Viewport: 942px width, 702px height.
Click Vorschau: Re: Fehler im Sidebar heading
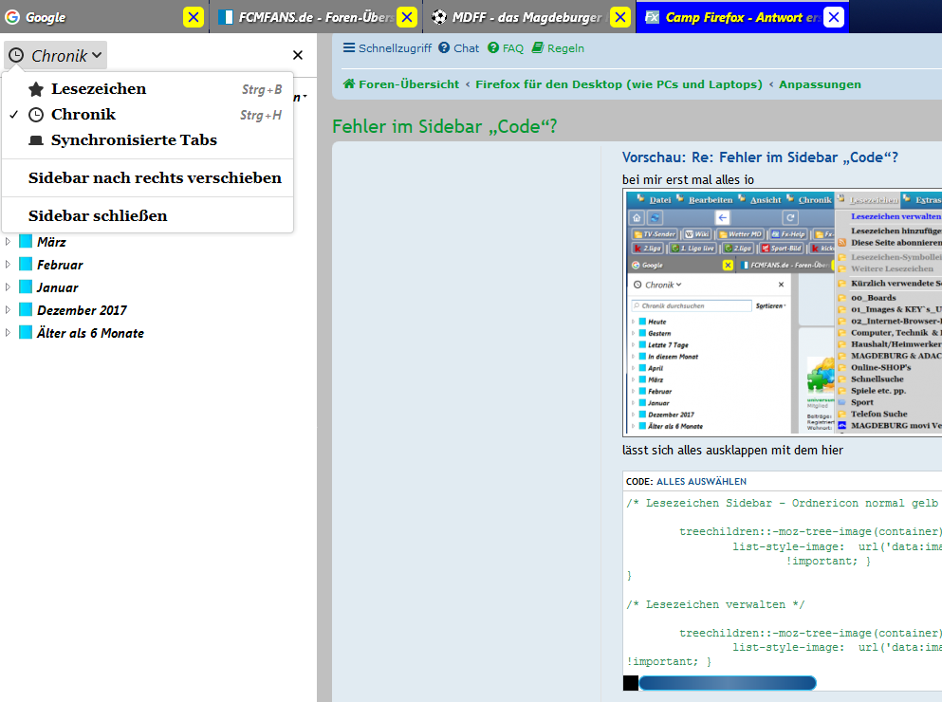(x=760, y=157)
